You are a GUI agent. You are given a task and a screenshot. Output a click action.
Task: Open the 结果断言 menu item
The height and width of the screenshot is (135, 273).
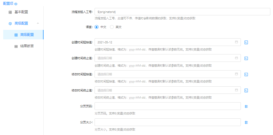point(27,46)
